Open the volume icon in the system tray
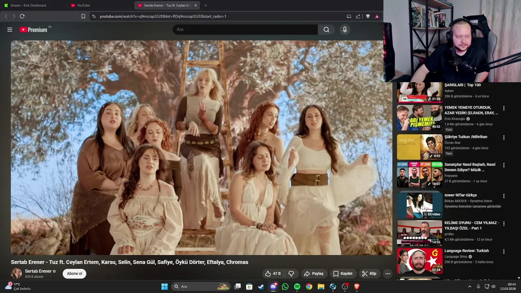The image size is (521, 293). pos(493,286)
